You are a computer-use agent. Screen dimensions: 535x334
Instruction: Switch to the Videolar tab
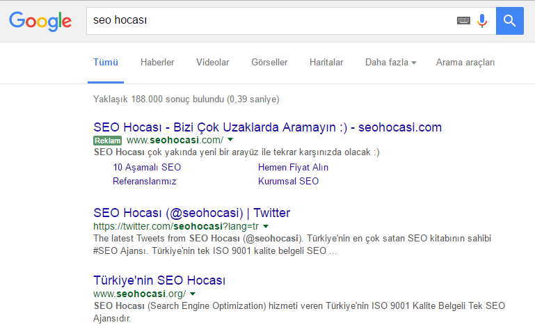212,63
